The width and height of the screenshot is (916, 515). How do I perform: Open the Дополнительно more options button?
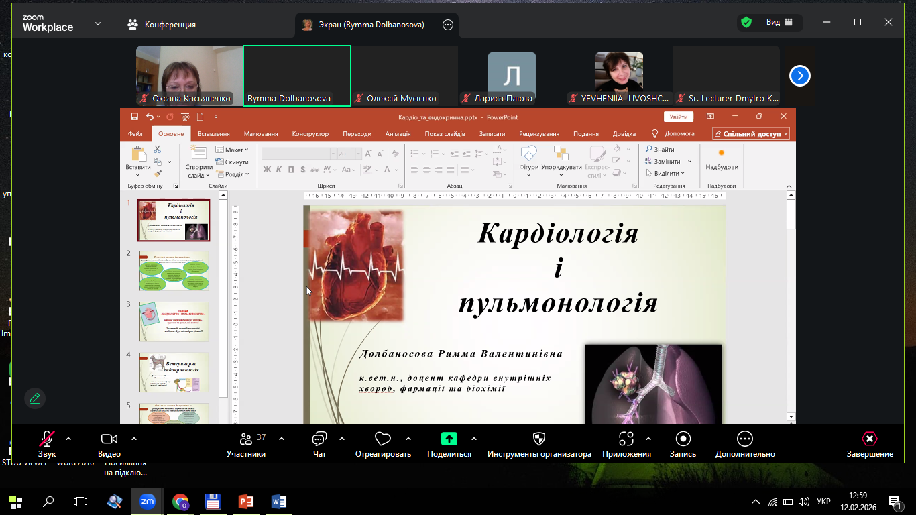[x=744, y=439]
